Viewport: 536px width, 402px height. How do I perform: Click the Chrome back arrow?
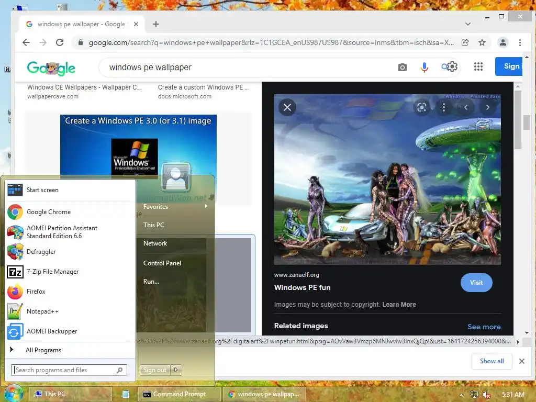pos(26,42)
